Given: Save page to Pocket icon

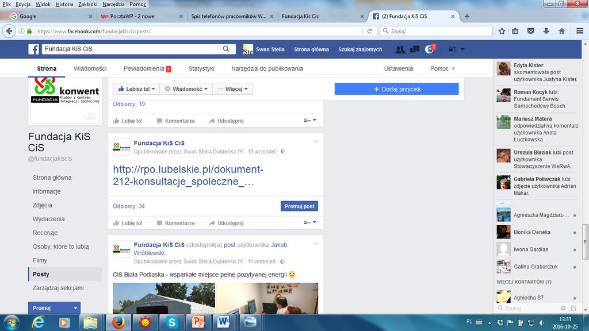Looking at the screenshot, I should point(531,31).
